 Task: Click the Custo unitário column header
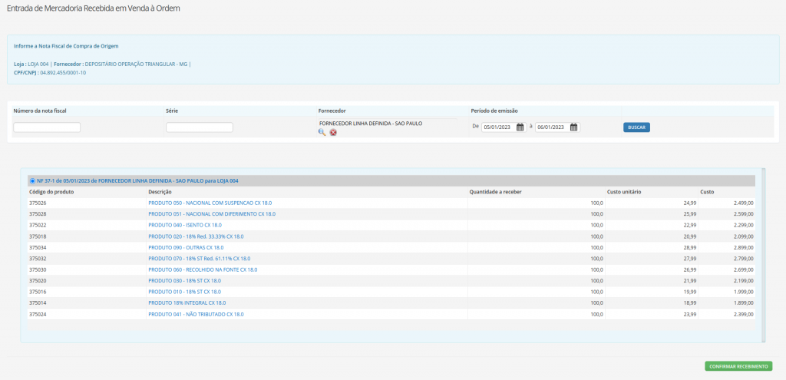(x=624, y=192)
